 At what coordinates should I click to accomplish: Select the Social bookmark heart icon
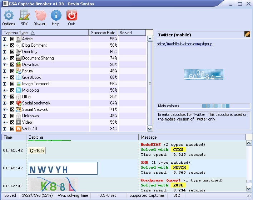pyautogui.click(x=19, y=103)
